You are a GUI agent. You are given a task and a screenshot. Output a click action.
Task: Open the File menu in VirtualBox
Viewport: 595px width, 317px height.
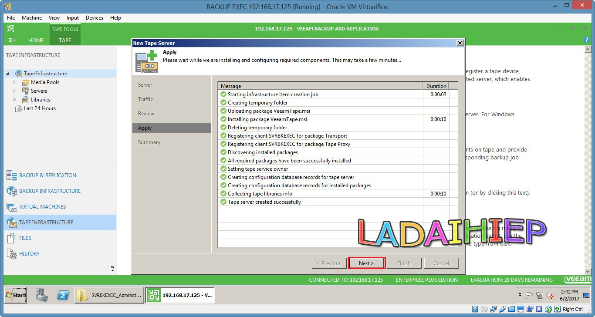pyautogui.click(x=11, y=18)
